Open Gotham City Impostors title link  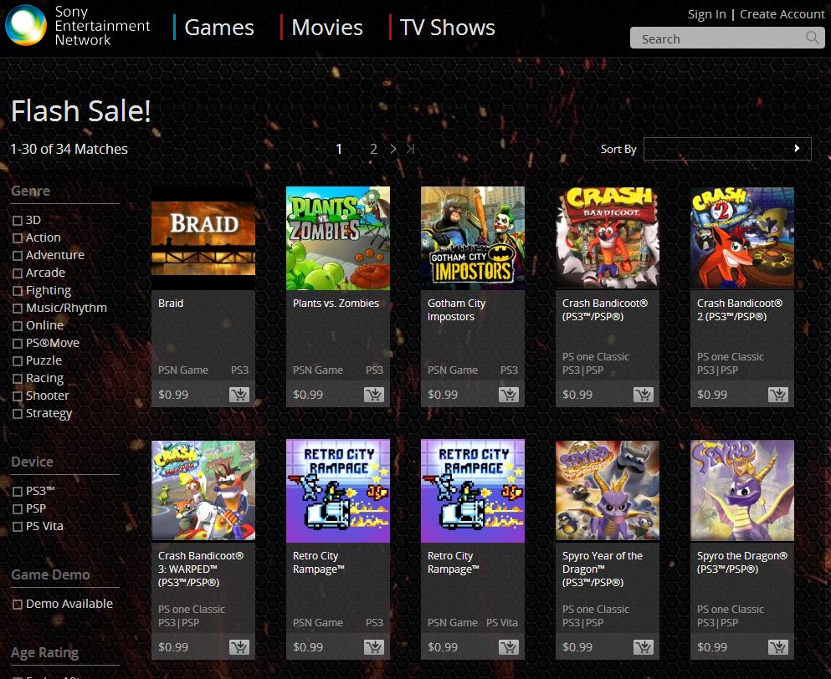click(456, 310)
